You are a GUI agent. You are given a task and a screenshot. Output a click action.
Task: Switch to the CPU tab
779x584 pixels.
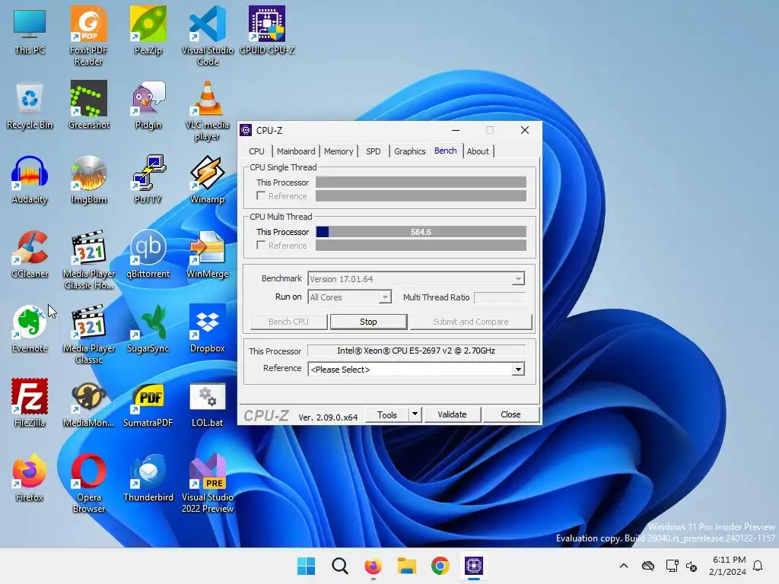(x=257, y=151)
